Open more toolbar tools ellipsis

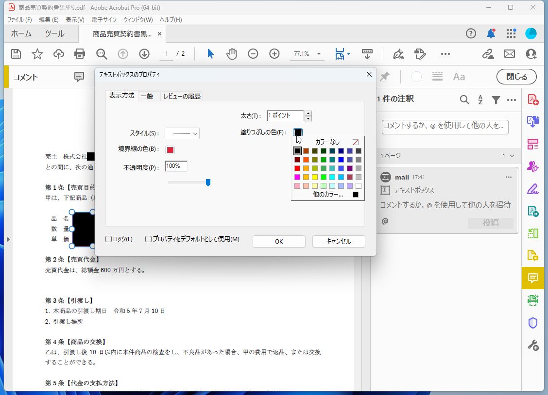coord(445,54)
